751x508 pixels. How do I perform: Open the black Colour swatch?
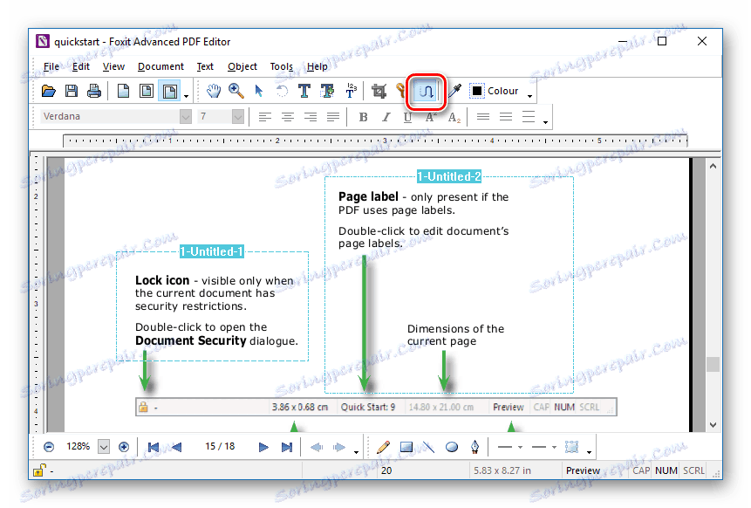click(477, 91)
